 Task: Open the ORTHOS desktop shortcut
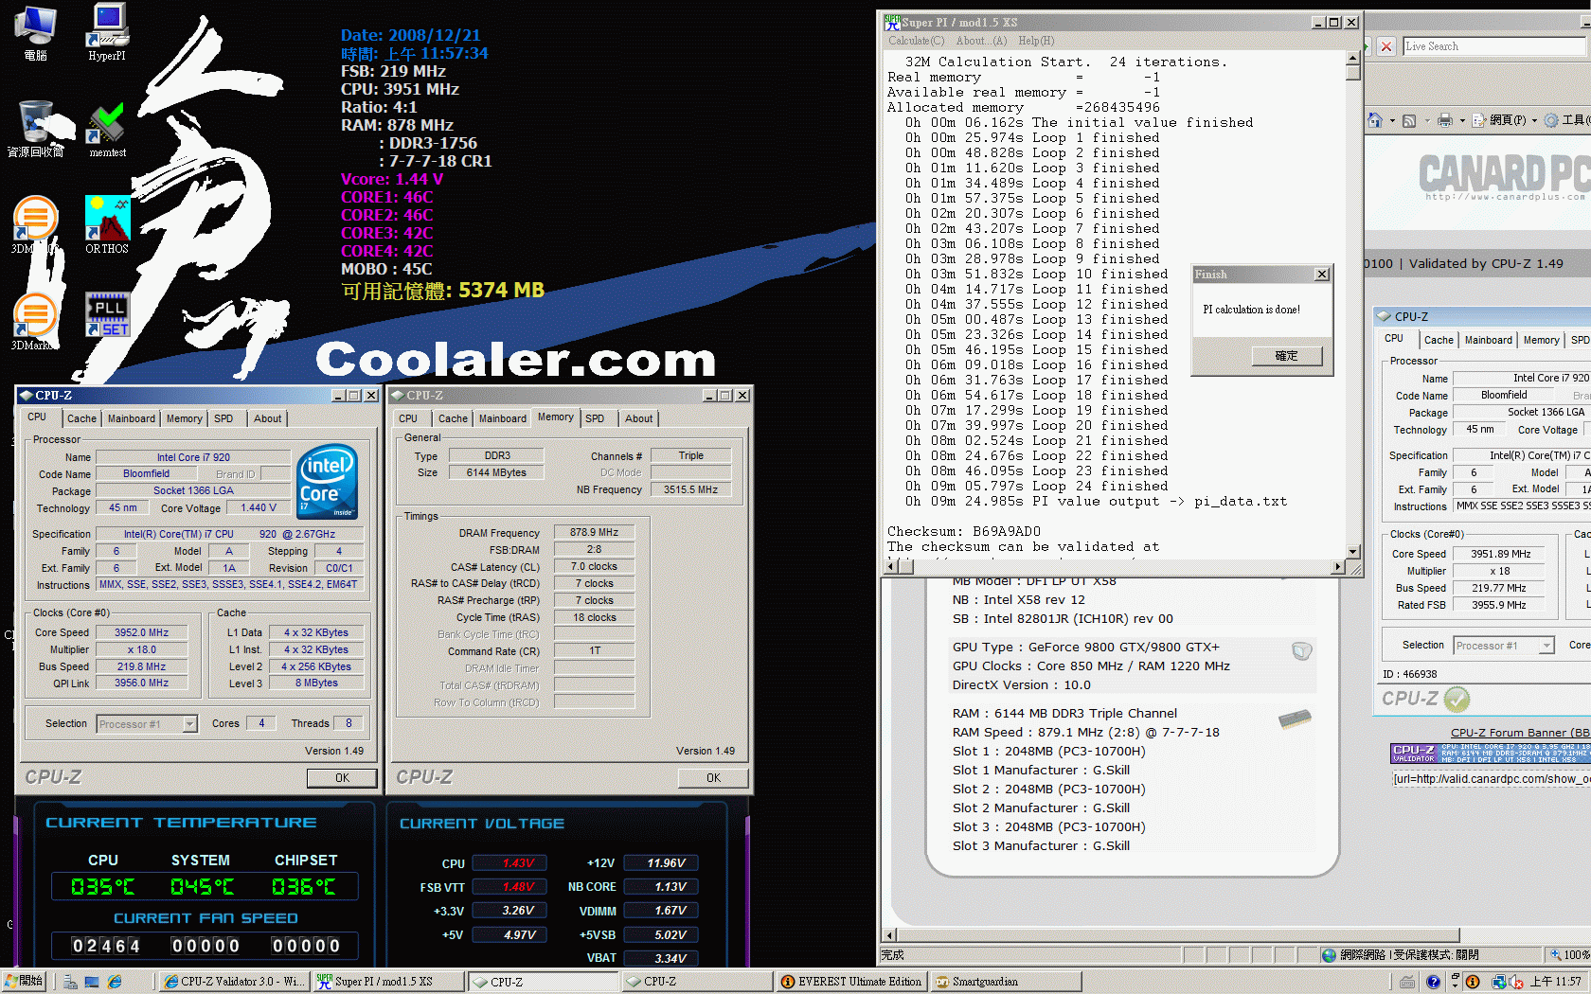(107, 224)
